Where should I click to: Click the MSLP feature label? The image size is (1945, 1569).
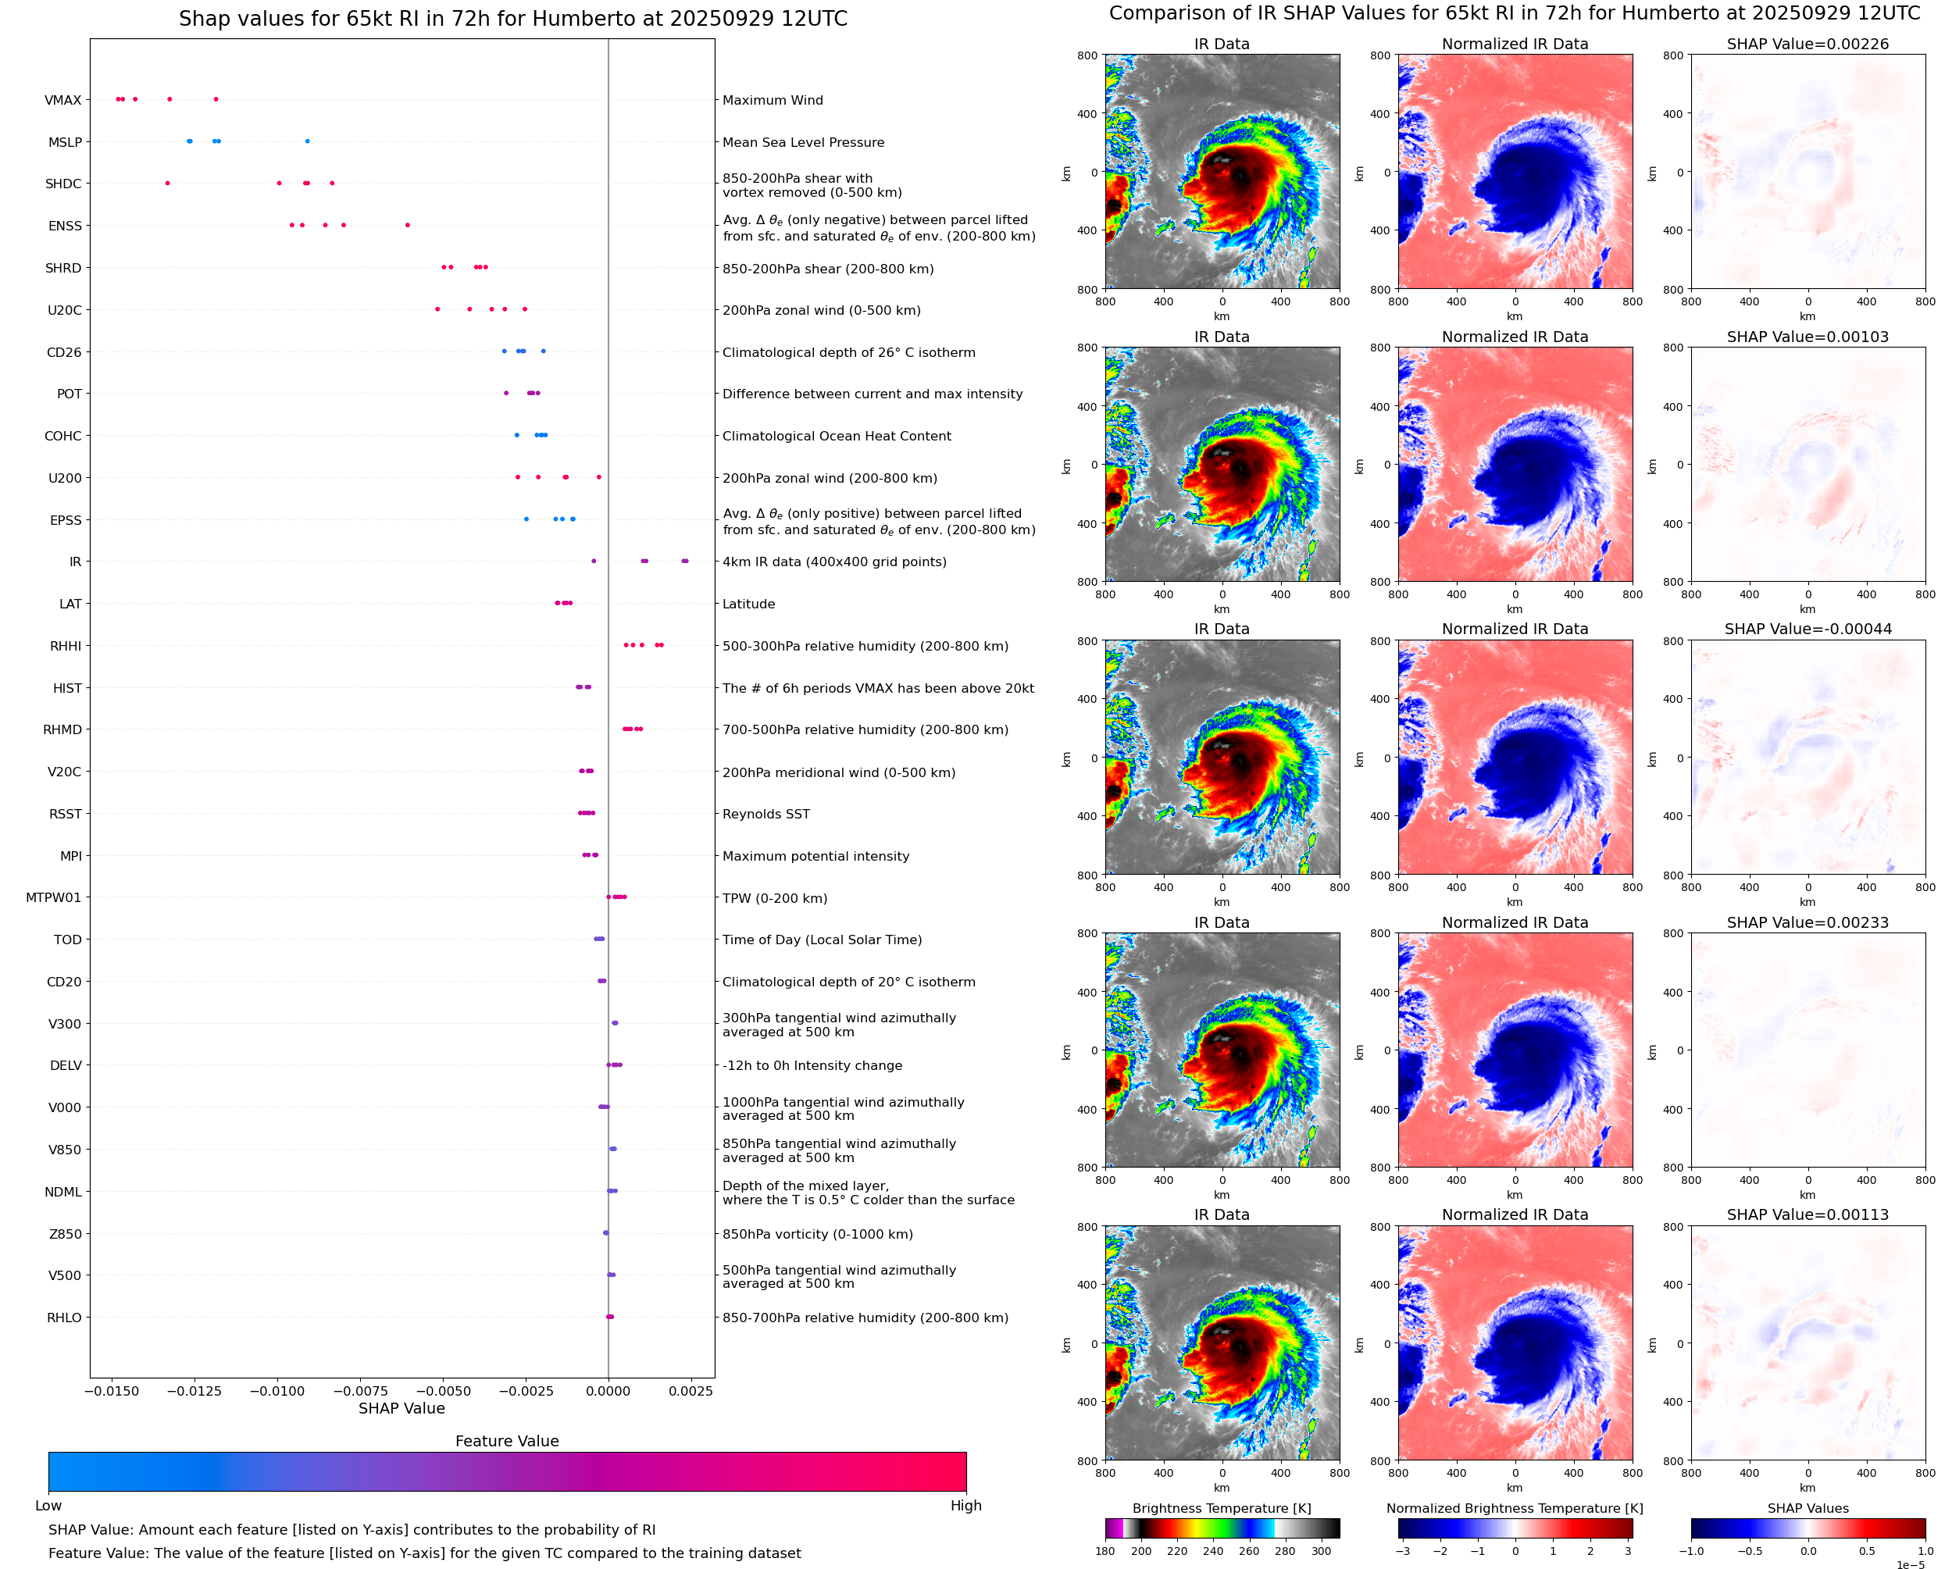coord(65,143)
